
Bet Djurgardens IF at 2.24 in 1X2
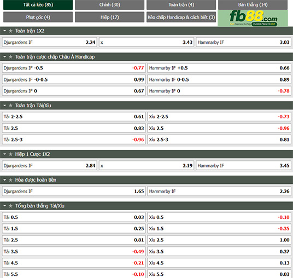(x=50, y=42)
